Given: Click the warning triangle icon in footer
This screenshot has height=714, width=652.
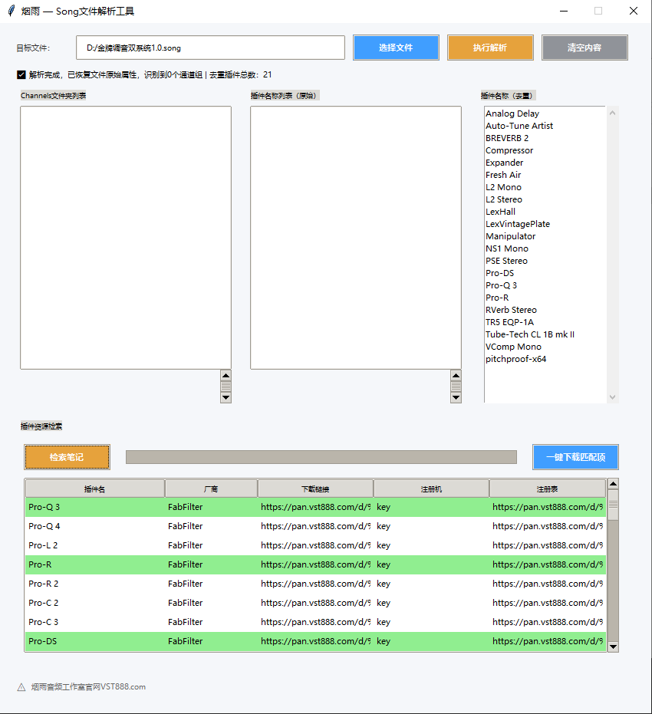Looking at the screenshot, I should click(x=21, y=687).
